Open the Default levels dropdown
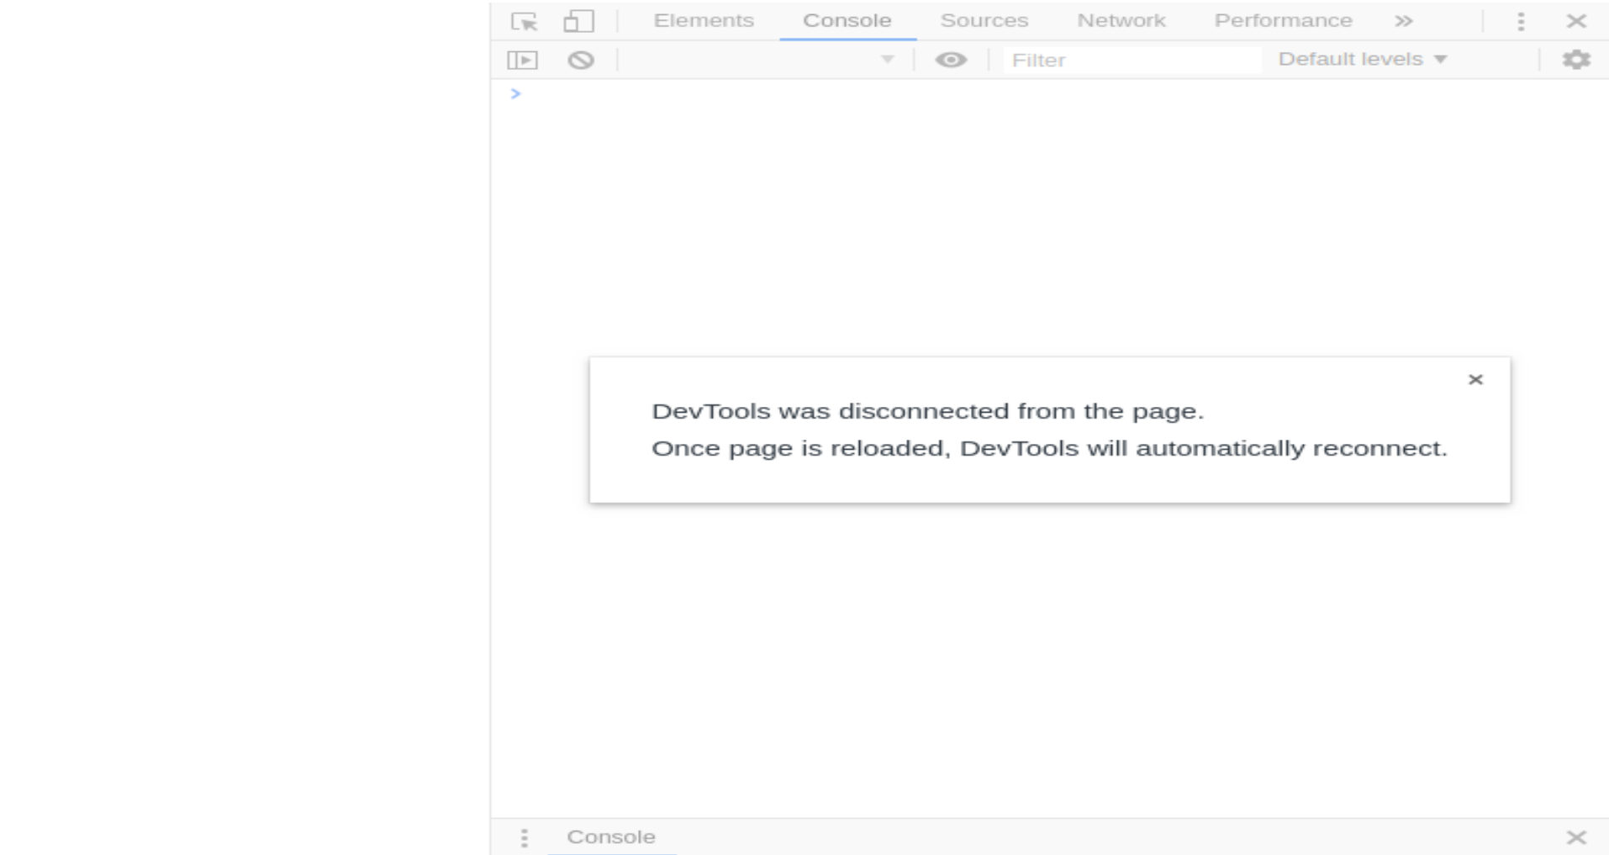 coord(1362,60)
